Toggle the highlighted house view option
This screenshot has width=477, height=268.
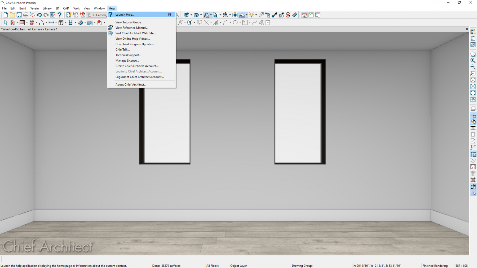click(x=242, y=15)
